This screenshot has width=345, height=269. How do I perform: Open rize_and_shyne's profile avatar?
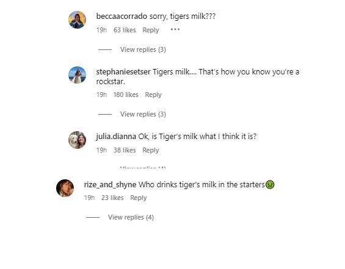[x=65, y=188]
